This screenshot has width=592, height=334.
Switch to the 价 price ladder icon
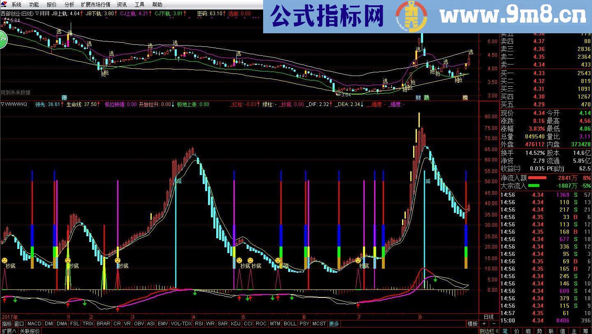coord(517,331)
